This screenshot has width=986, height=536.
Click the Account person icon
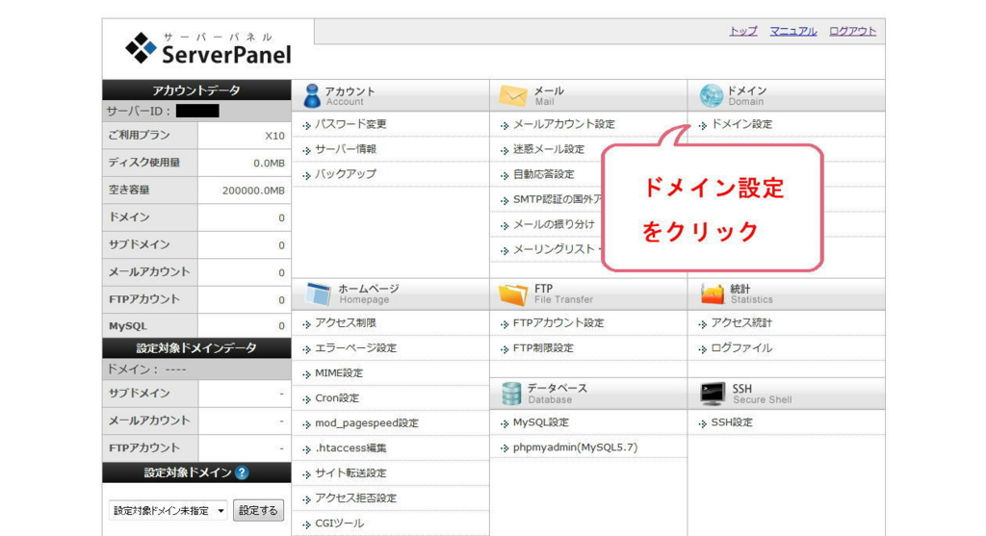point(311,96)
